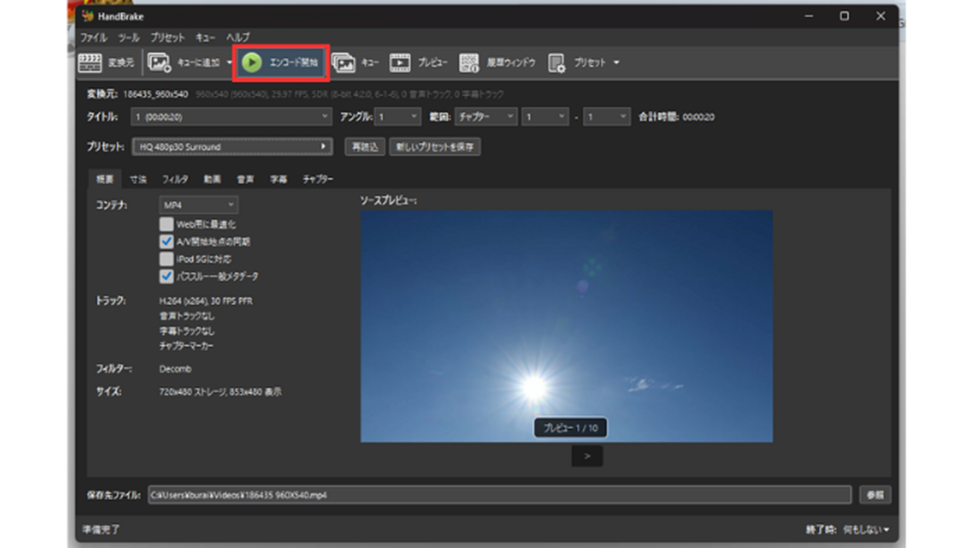Click the green Start Encode play icon
974x548 pixels.
(252, 62)
